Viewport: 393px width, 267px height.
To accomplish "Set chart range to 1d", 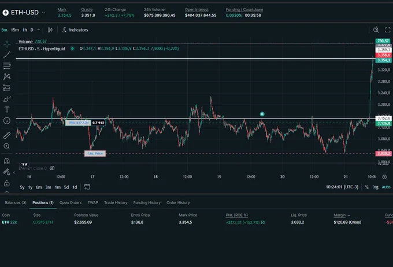I will coord(75,187).
